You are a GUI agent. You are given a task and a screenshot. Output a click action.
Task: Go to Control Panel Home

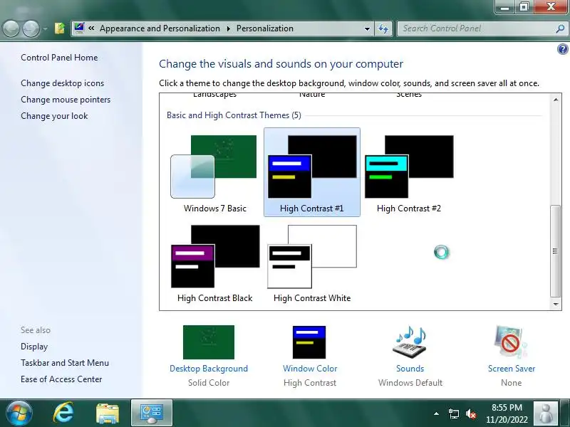click(x=59, y=58)
